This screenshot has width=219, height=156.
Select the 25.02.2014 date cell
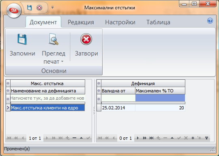click(118, 108)
